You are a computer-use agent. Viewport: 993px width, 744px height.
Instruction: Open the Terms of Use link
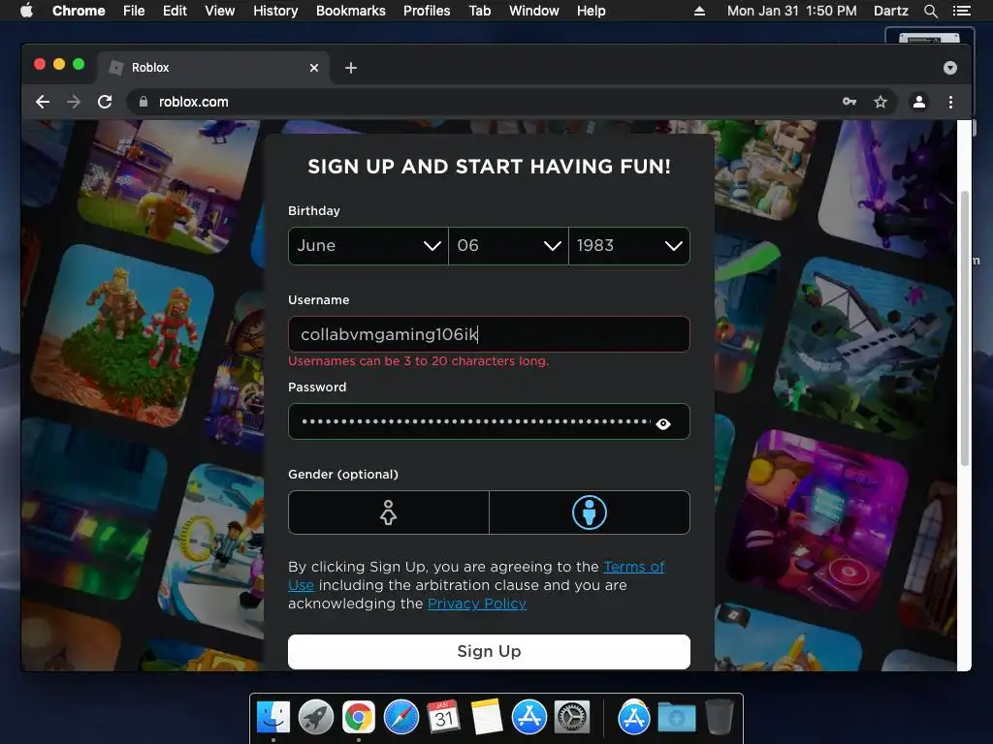click(634, 567)
